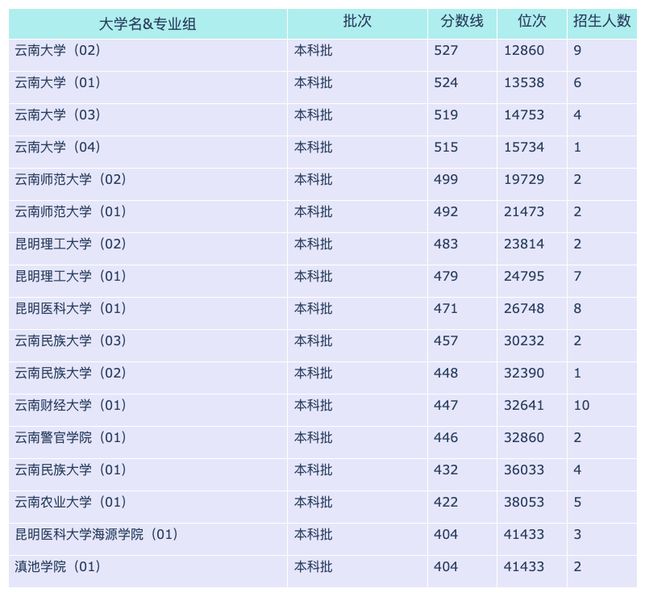Click rank value 30232
645x597 pixels.
click(524, 340)
